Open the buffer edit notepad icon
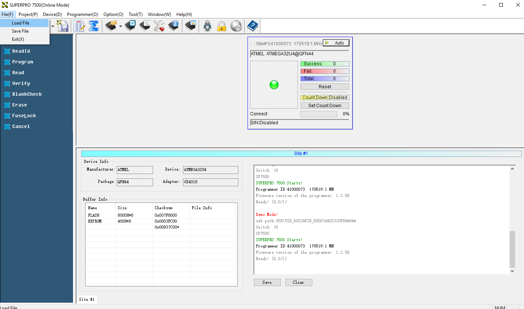The height and width of the screenshot is (309, 524). [79, 26]
